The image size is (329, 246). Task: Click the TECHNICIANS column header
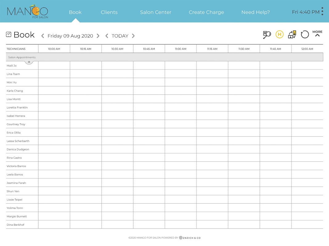click(16, 49)
